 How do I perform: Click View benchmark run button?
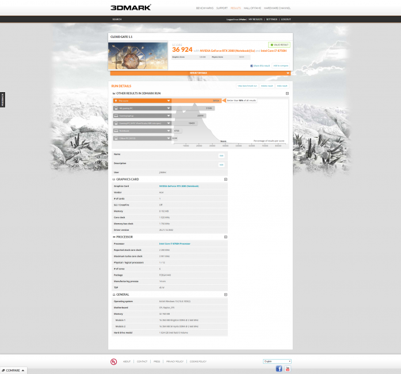tap(247, 86)
